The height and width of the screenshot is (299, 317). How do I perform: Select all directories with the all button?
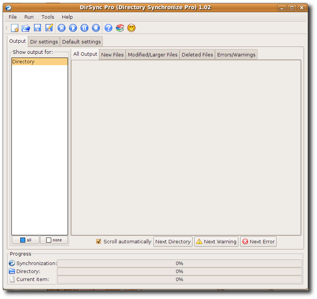[x=26, y=240]
